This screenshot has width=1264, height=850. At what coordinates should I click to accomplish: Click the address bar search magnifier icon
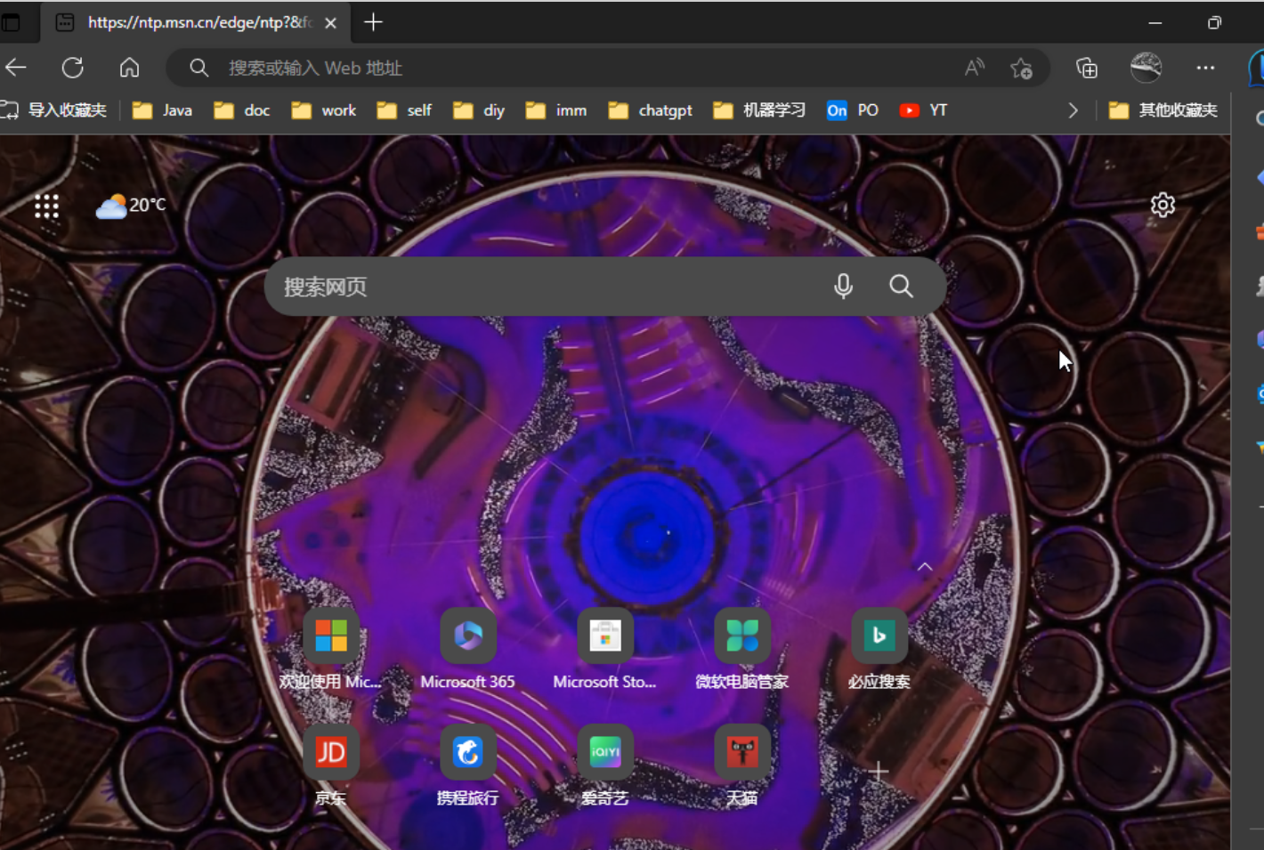(x=199, y=68)
